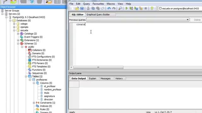Click the SQL query tool icon in main toolbar

click(x=49, y=2)
